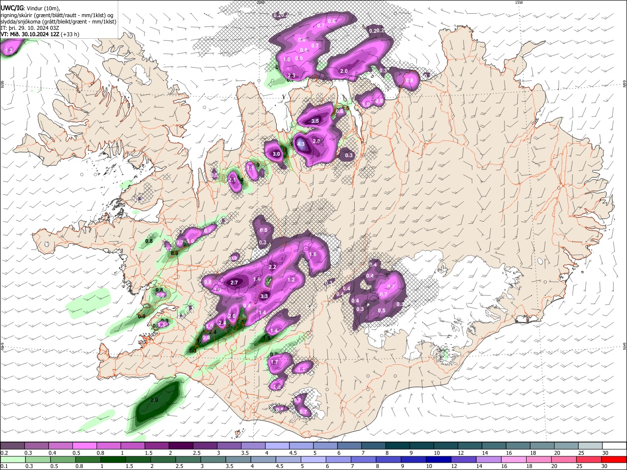
Task: Click the gray-blue rain swatch labeled 3.5
Action: pos(238,459)
